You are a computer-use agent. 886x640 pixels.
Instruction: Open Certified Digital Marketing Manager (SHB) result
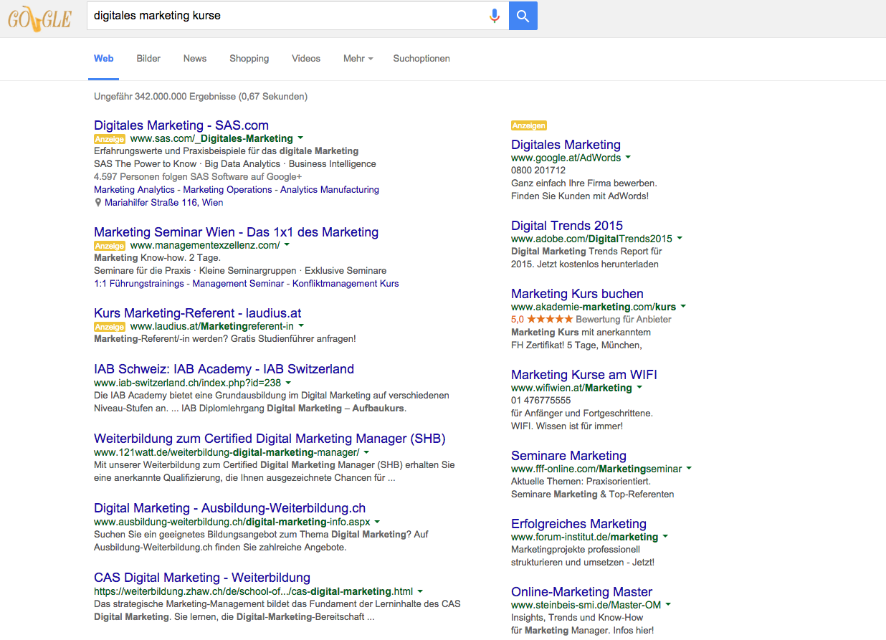click(x=270, y=439)
